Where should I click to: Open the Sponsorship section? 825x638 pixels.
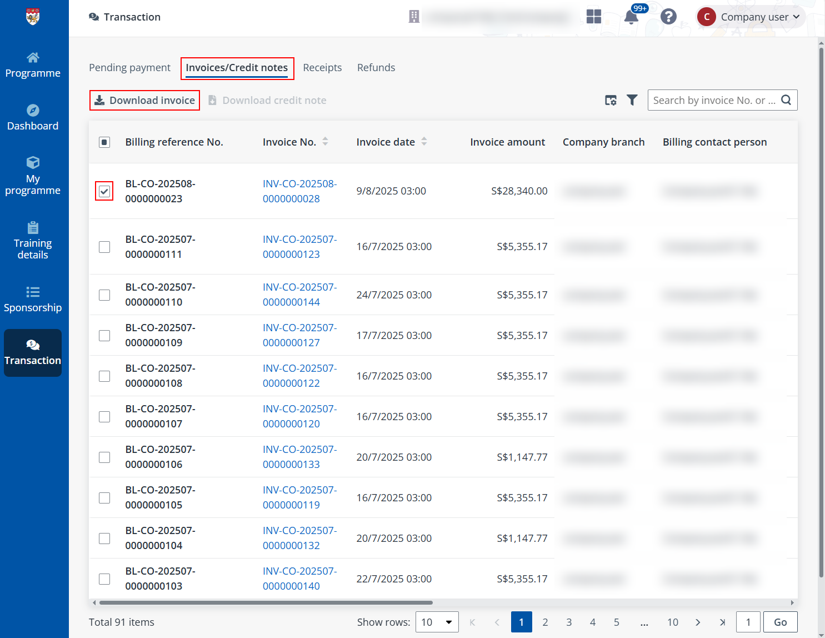[33, 300]
